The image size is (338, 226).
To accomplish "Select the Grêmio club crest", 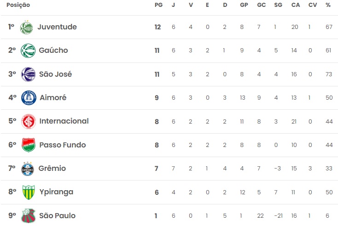I will pos(28,169).
